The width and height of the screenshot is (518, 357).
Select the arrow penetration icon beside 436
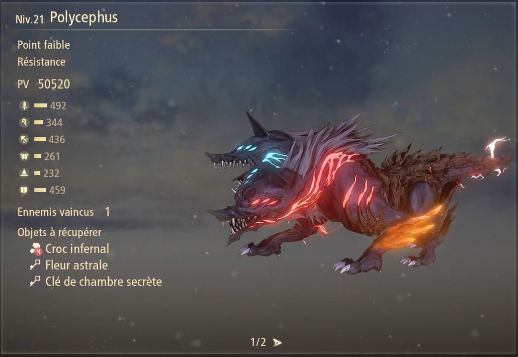[x=24, y=140]
